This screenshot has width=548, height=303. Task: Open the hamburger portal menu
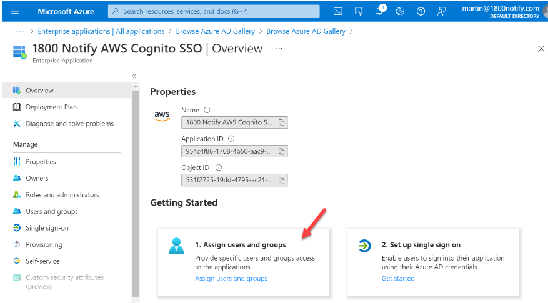(15, 11)
